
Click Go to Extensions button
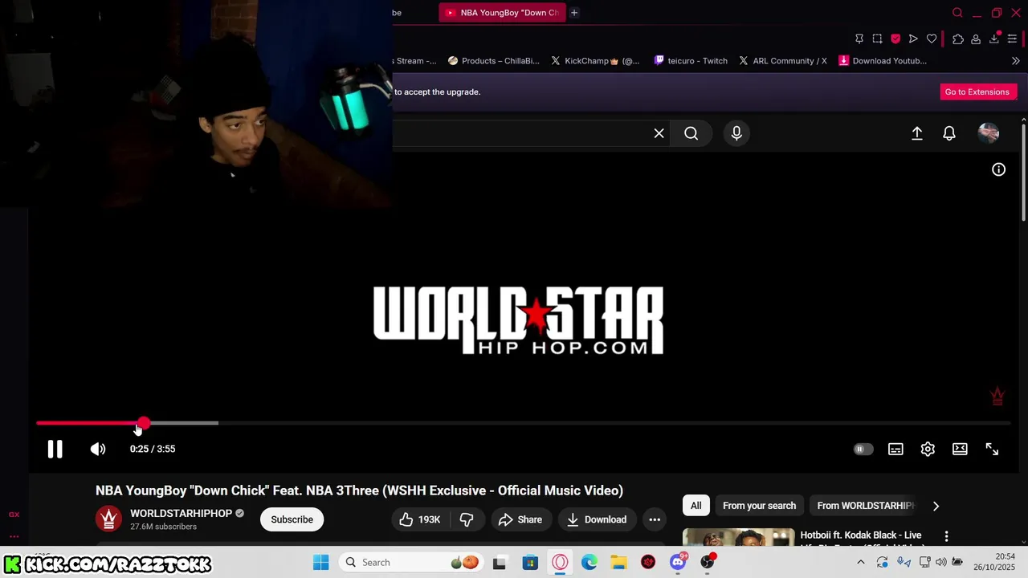coord(977,92)
